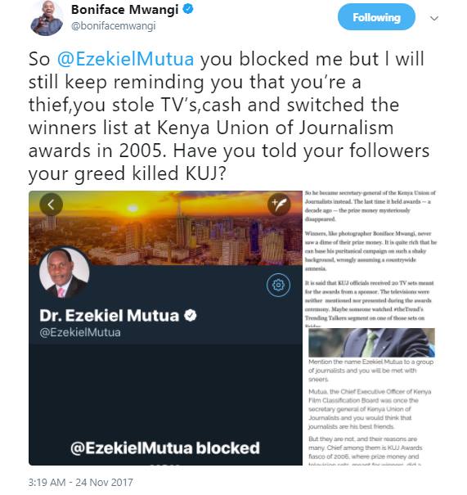Click the tweet body text about KUJ awards
This screenshot has width=467, height=495.
coord(229,116)
